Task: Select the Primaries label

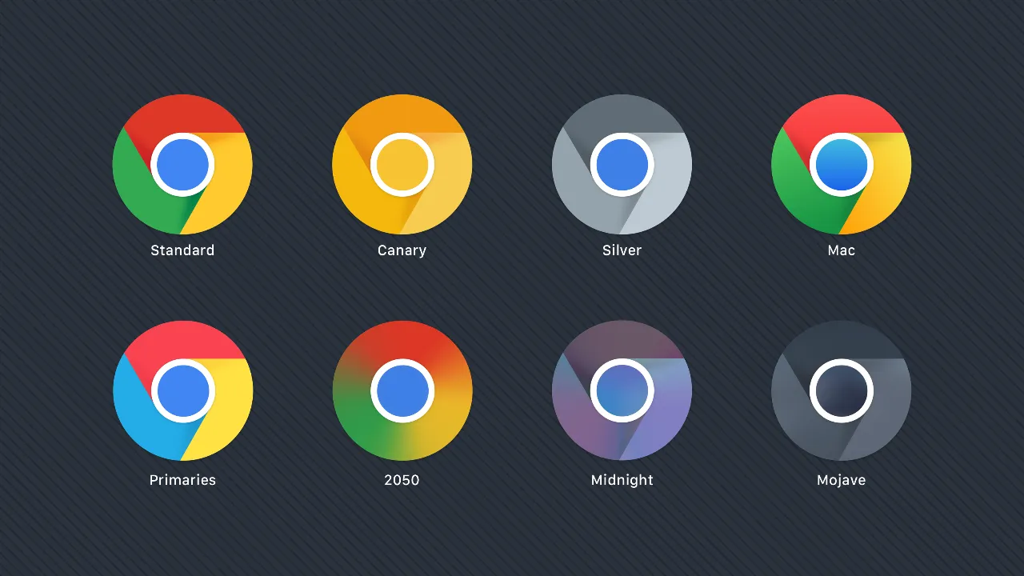Action: [182, 480]
